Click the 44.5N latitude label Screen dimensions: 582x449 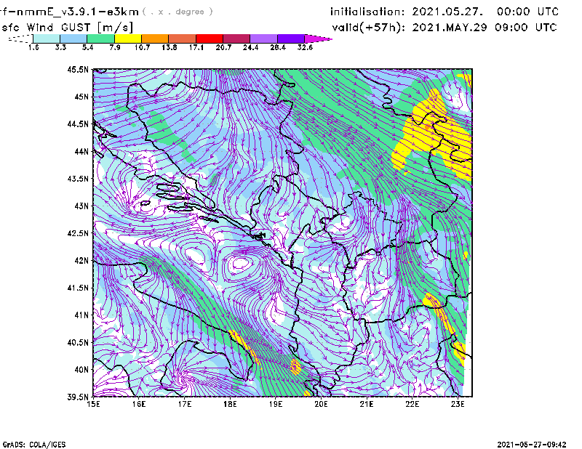click(x=78, y=124)
